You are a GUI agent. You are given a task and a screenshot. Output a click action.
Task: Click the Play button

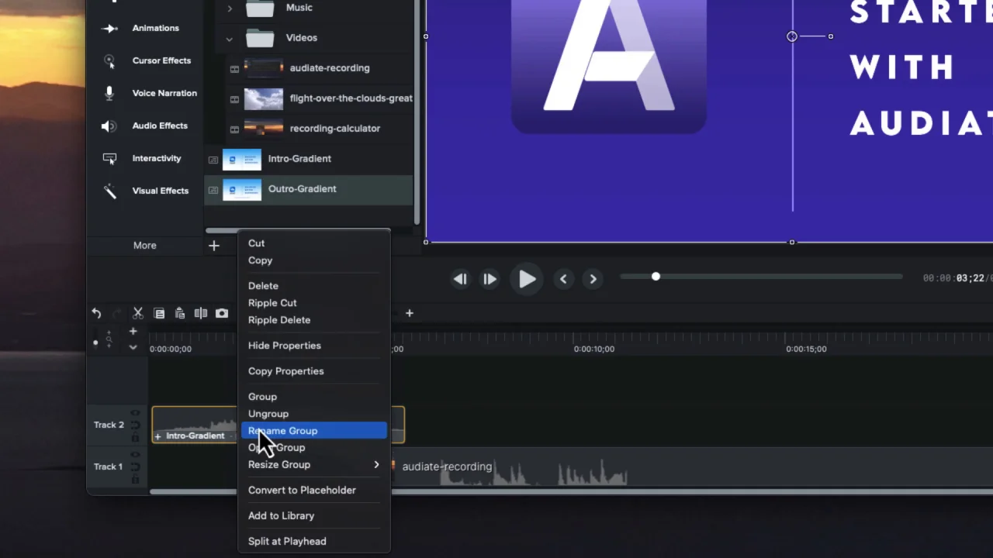click(527, 279)
